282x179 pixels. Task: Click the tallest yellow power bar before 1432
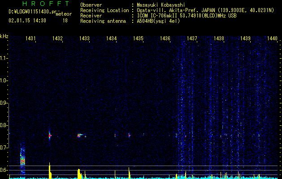tap(50, 170)
